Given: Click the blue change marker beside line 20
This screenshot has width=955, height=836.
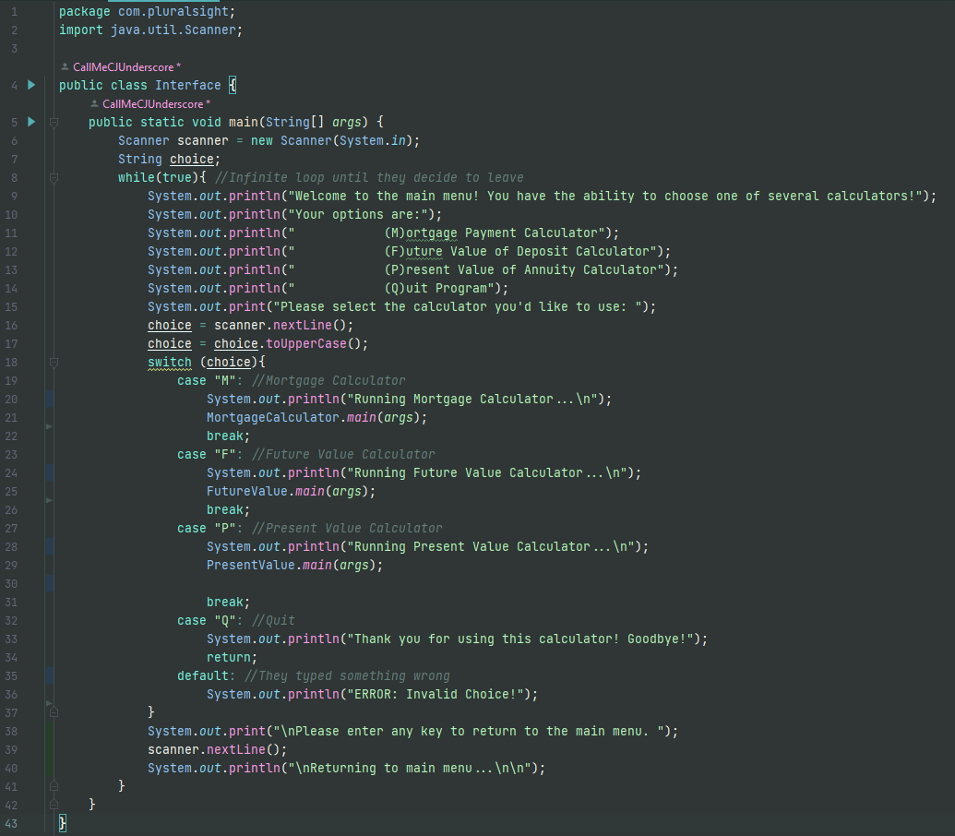Looking at the screenshot, I should click(49, 399).
